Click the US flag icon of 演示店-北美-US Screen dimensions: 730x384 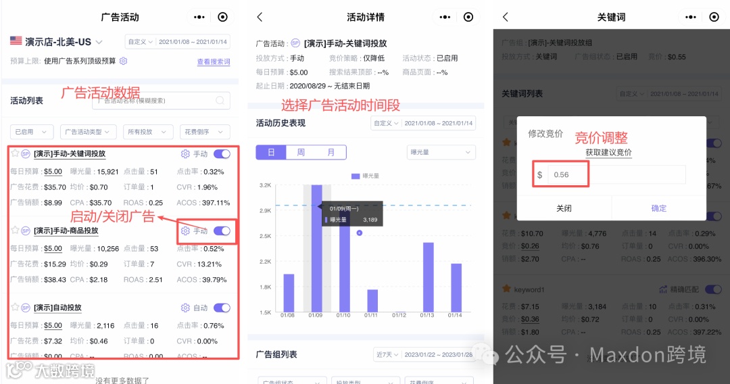point(16,41)
